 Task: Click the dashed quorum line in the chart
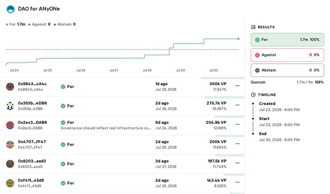tap(122, 50)
